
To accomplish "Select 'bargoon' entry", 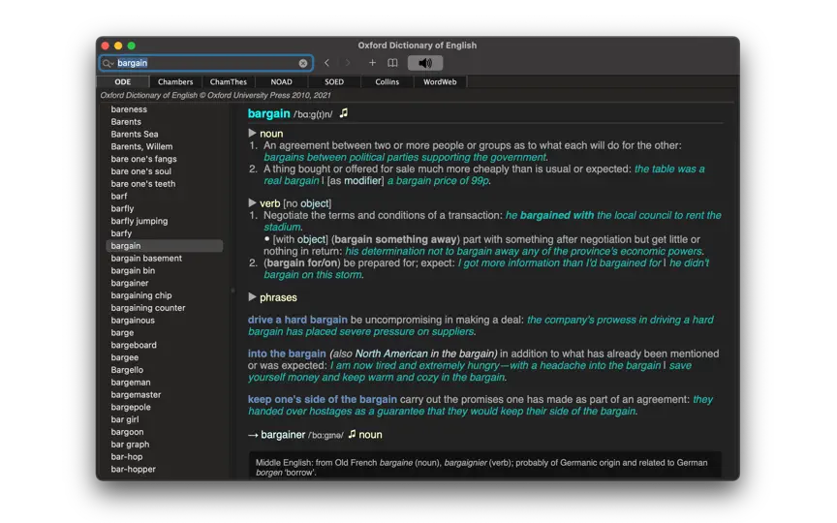I will coord(127,432).
